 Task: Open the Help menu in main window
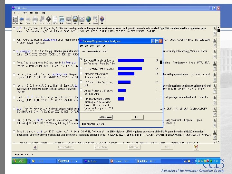pos(43,13)
